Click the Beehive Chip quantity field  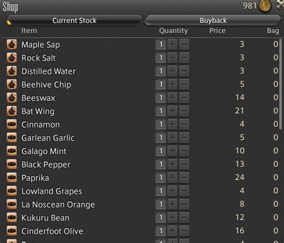[161, 84]
